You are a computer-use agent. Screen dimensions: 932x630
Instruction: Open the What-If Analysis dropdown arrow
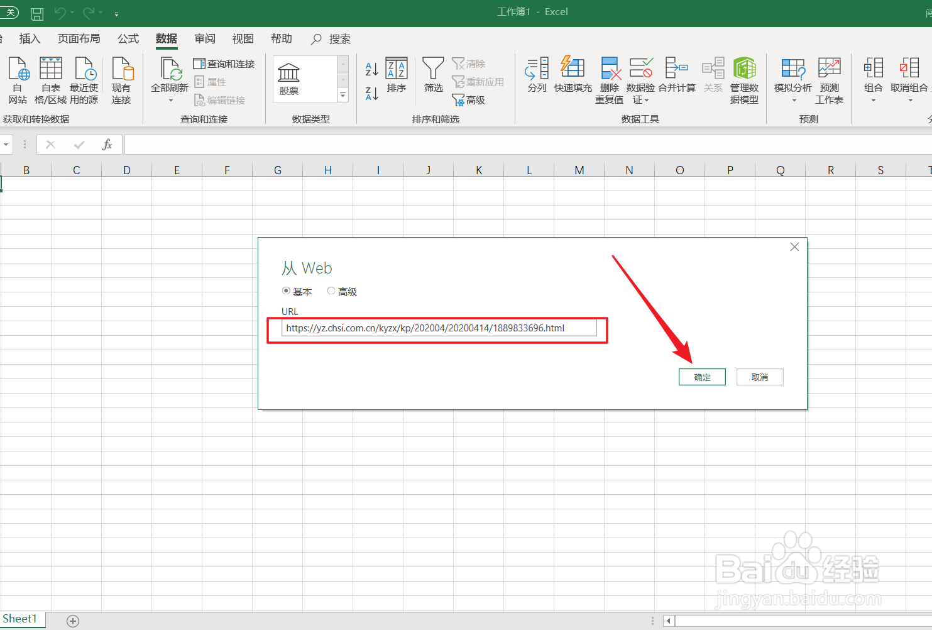click(x=794, y=101)
